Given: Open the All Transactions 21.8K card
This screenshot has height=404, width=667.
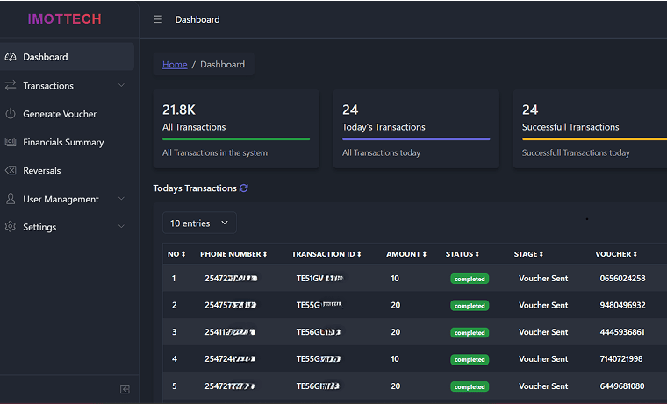Looking at the screenshot, I should (x=236, y=129).
